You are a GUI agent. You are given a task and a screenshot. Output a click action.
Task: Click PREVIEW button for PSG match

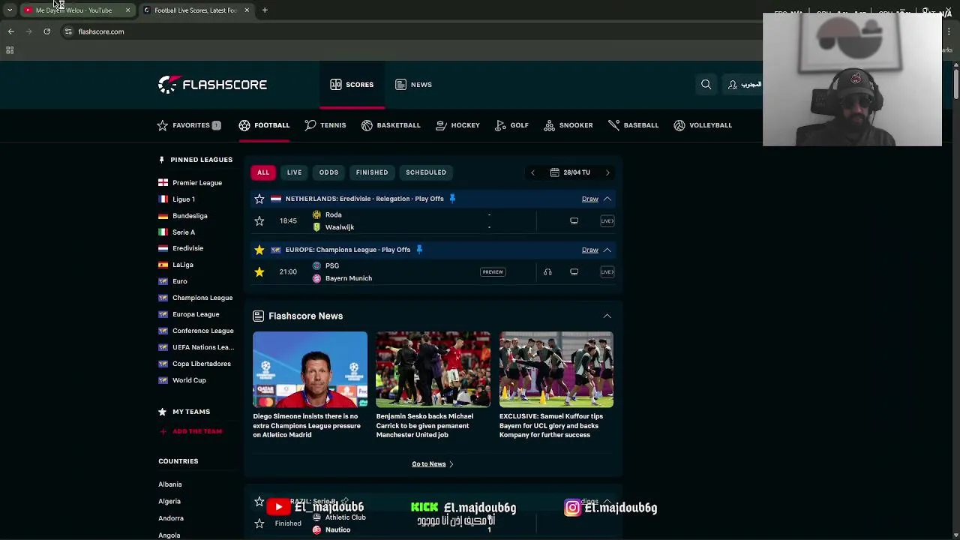(x=493, y=272)
